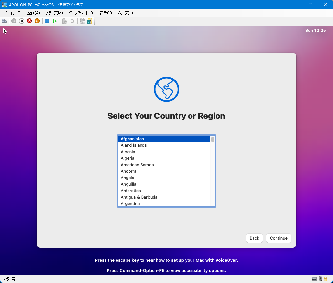The image size is (333, 283).
Task: Click the Start virtual machine toolbar icon
Action: click(14, 21)
